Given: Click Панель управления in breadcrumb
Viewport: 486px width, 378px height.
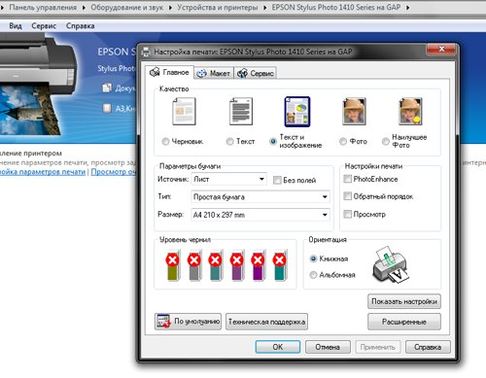Looking at the screenshot, I should click(x=43, y=7).
